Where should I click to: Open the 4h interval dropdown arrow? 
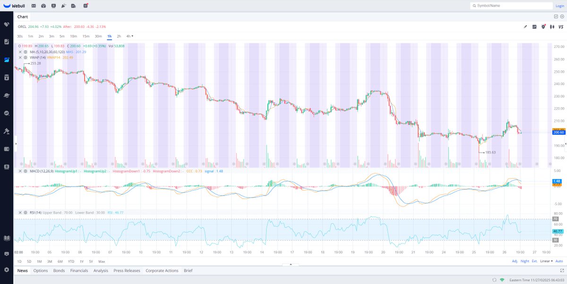(x=132, y=36)
